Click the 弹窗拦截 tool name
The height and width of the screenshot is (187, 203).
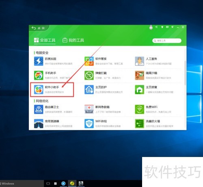tap(101, 73)
